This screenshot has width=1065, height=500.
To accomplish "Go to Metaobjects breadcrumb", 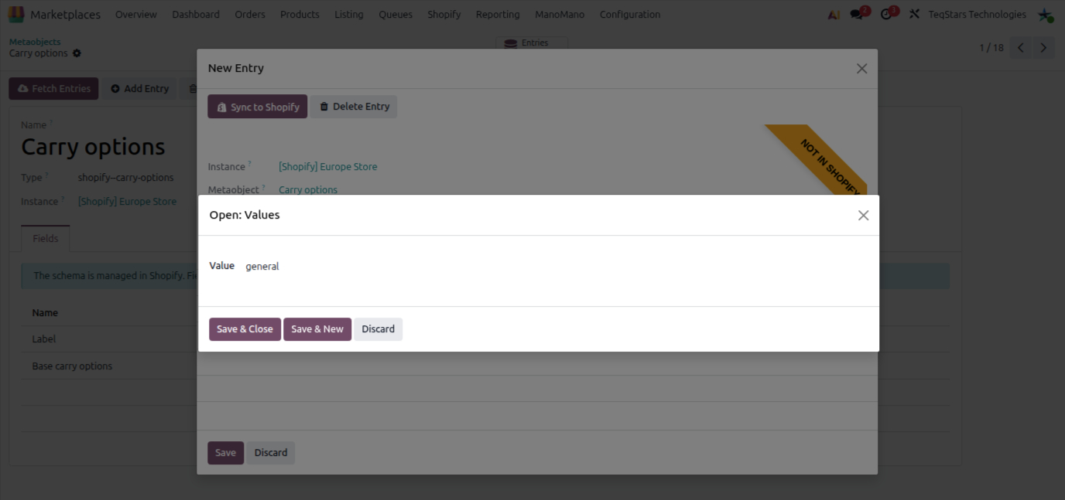I will 35,42.
